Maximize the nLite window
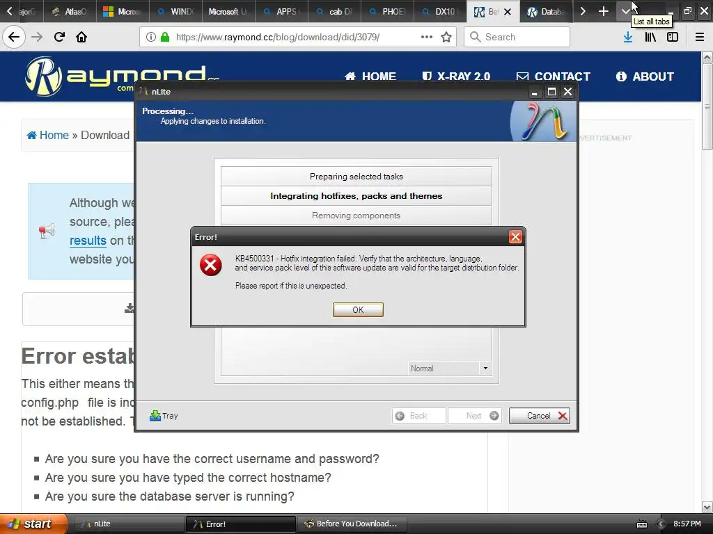713x534 pixels. pyautogui.click(x=551, y=92)
